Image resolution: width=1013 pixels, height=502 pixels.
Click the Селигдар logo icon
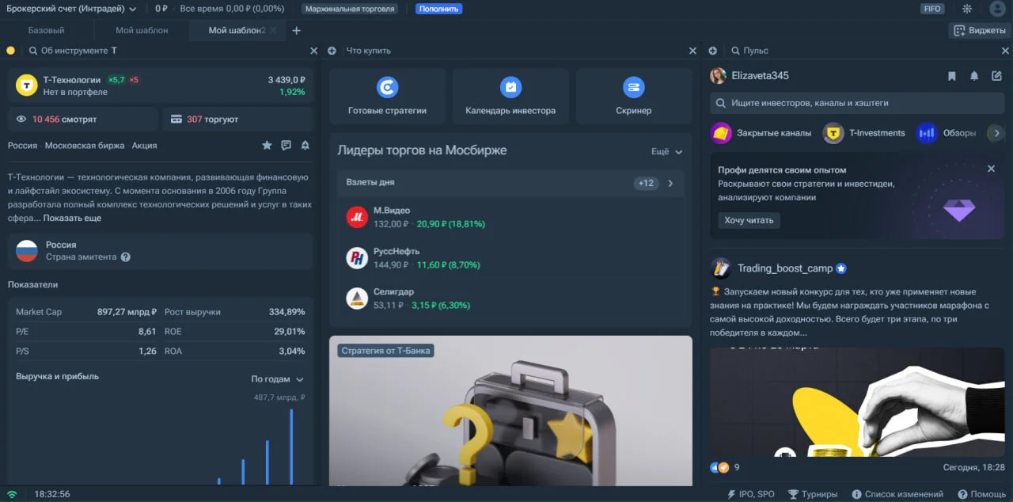pos(357,298)
